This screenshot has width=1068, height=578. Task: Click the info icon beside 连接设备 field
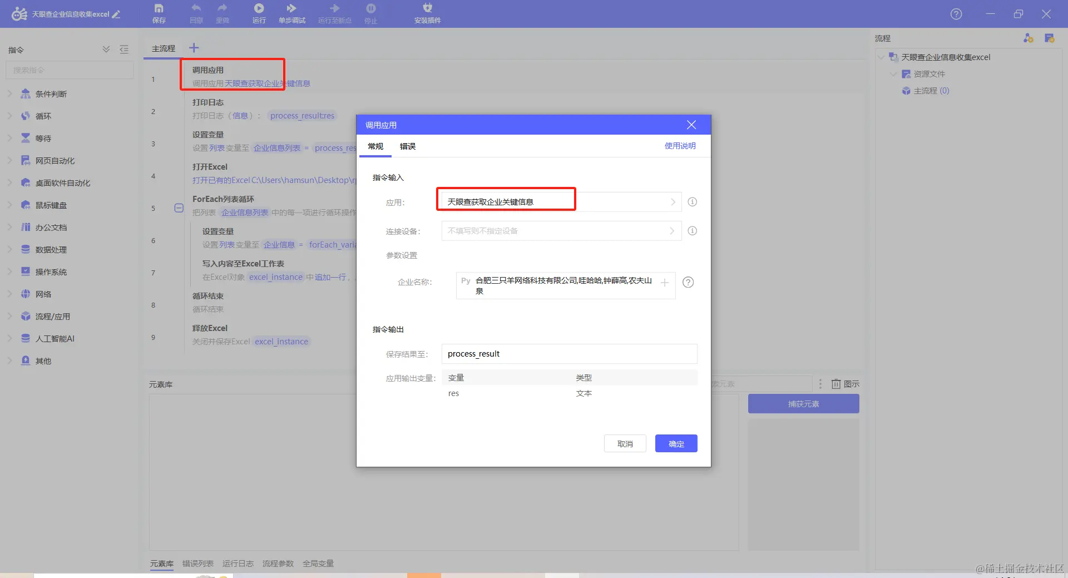click(693, 231)
